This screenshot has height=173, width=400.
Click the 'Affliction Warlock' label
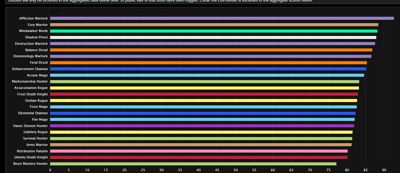(x=33, y=18)
